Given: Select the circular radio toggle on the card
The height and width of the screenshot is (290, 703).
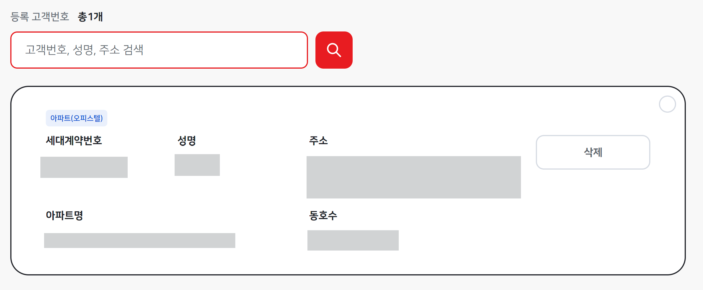Looking at the screenshot, I should (668, 104).
